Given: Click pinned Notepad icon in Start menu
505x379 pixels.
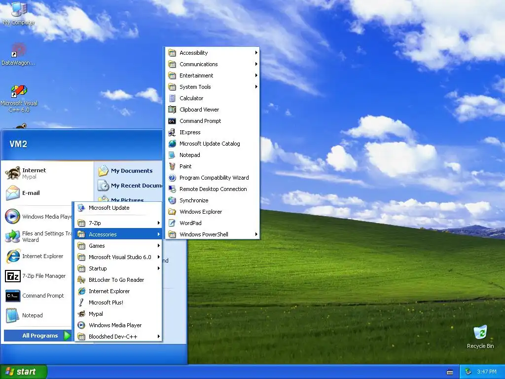Looking at the screenshot, I should [x=13, y=315].
